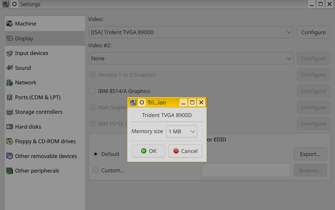335x210 pixels.
Task: Click the Network icon in sidebar
Action: tap(10, 83)
